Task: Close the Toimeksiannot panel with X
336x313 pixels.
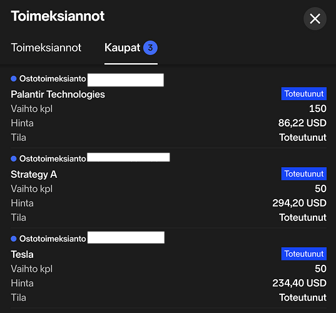Action: pos(315,19)
